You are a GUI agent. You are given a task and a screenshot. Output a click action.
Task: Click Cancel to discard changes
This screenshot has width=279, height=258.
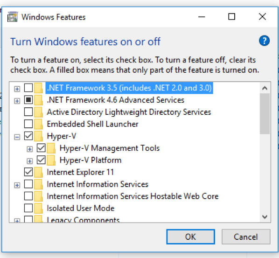pos(246,237)
